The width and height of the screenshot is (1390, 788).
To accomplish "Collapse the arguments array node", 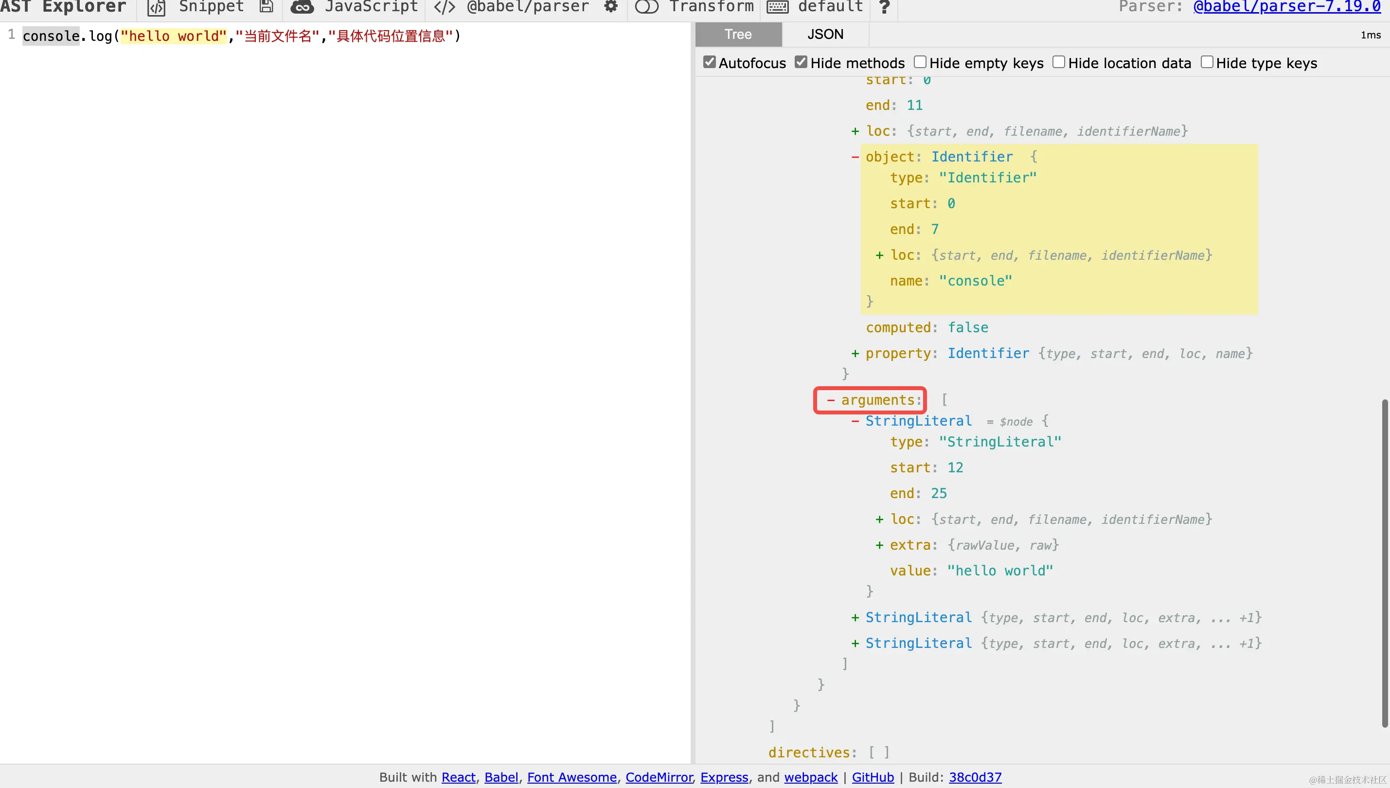I will (x=831, y=400).
